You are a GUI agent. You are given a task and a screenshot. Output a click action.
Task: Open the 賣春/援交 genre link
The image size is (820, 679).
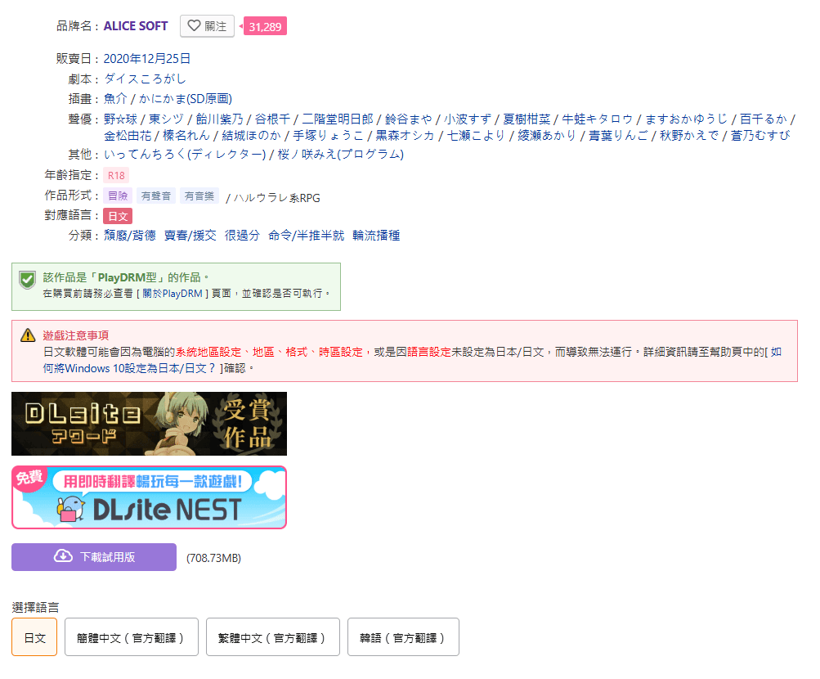[x=190, y=236]
